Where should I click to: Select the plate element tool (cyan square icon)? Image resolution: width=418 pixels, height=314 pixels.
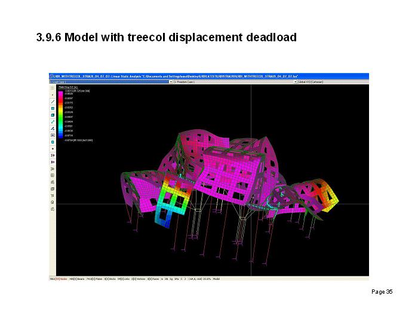(x=53, y=108)
